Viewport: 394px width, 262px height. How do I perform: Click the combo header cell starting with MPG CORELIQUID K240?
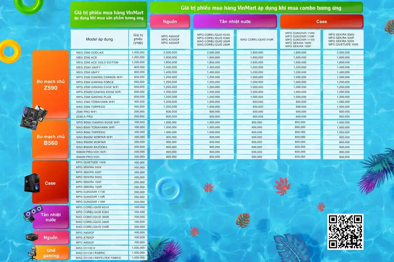click(214, 39)
